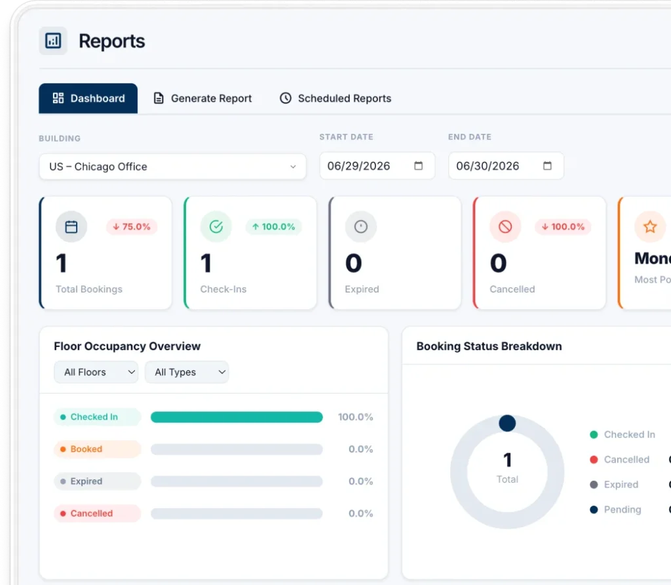Click the Reports chart icon in header
This screenshot has width=671, height=585.
click(x=53, y=41)
